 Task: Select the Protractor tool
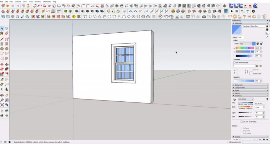pyautogui.click(x=2, y=84)
